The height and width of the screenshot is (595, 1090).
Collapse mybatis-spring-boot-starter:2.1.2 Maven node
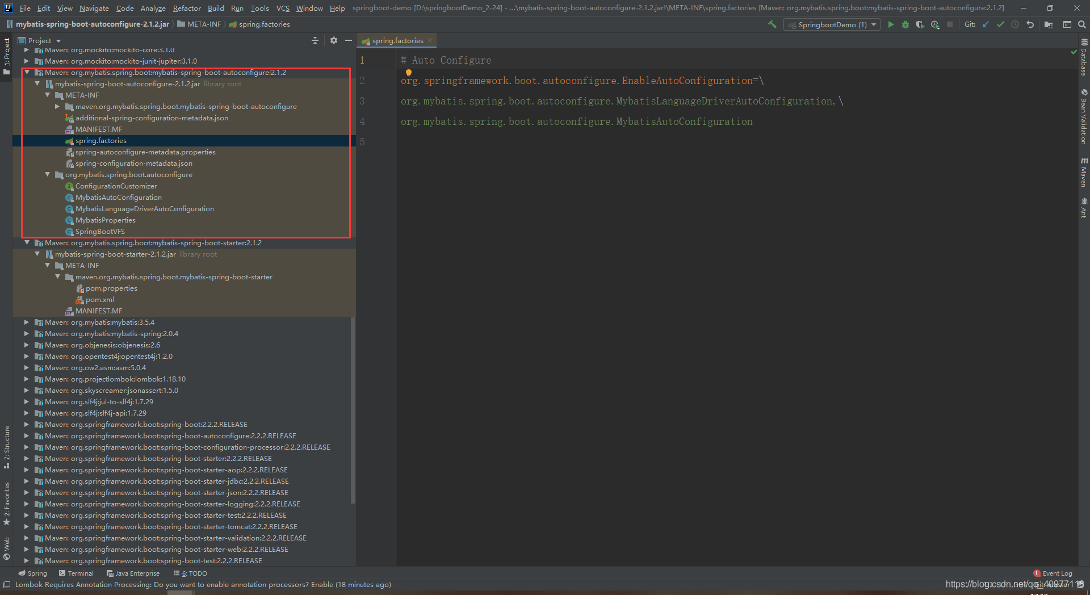[x=27, y=242]
